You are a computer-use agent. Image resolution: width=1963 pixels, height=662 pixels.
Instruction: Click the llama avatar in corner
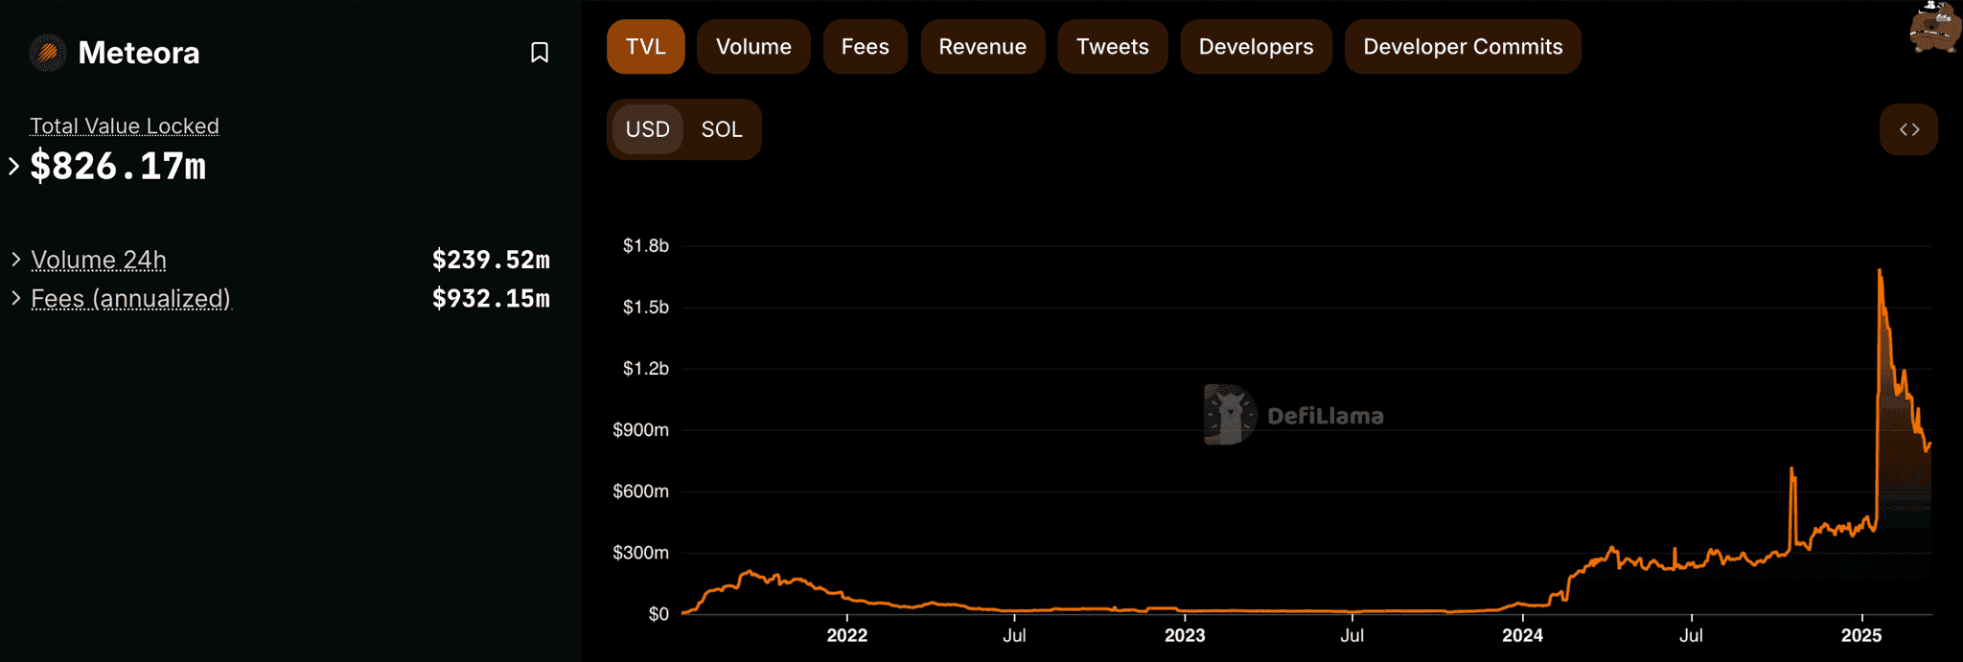tap(1934, 27)
